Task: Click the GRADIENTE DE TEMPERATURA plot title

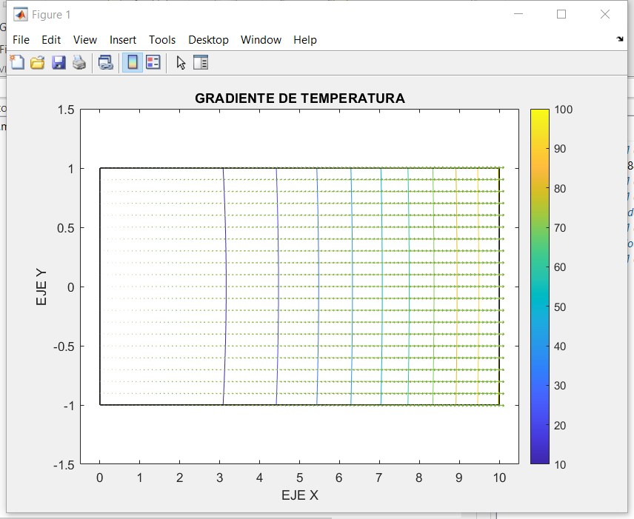Action: click(299, 98)
